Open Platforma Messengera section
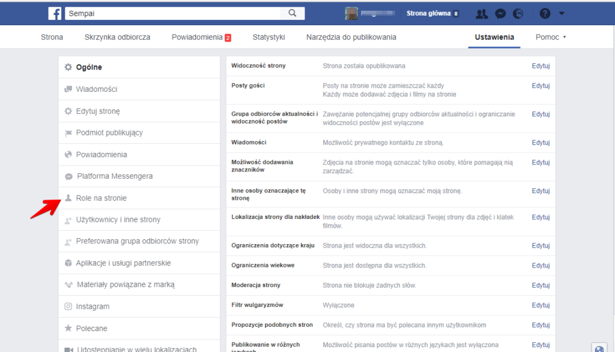This screenshot has width=615, height=352. click(x=139, y=176)
